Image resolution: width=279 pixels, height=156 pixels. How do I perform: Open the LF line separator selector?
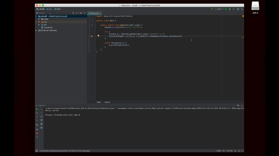click(224, 151)
